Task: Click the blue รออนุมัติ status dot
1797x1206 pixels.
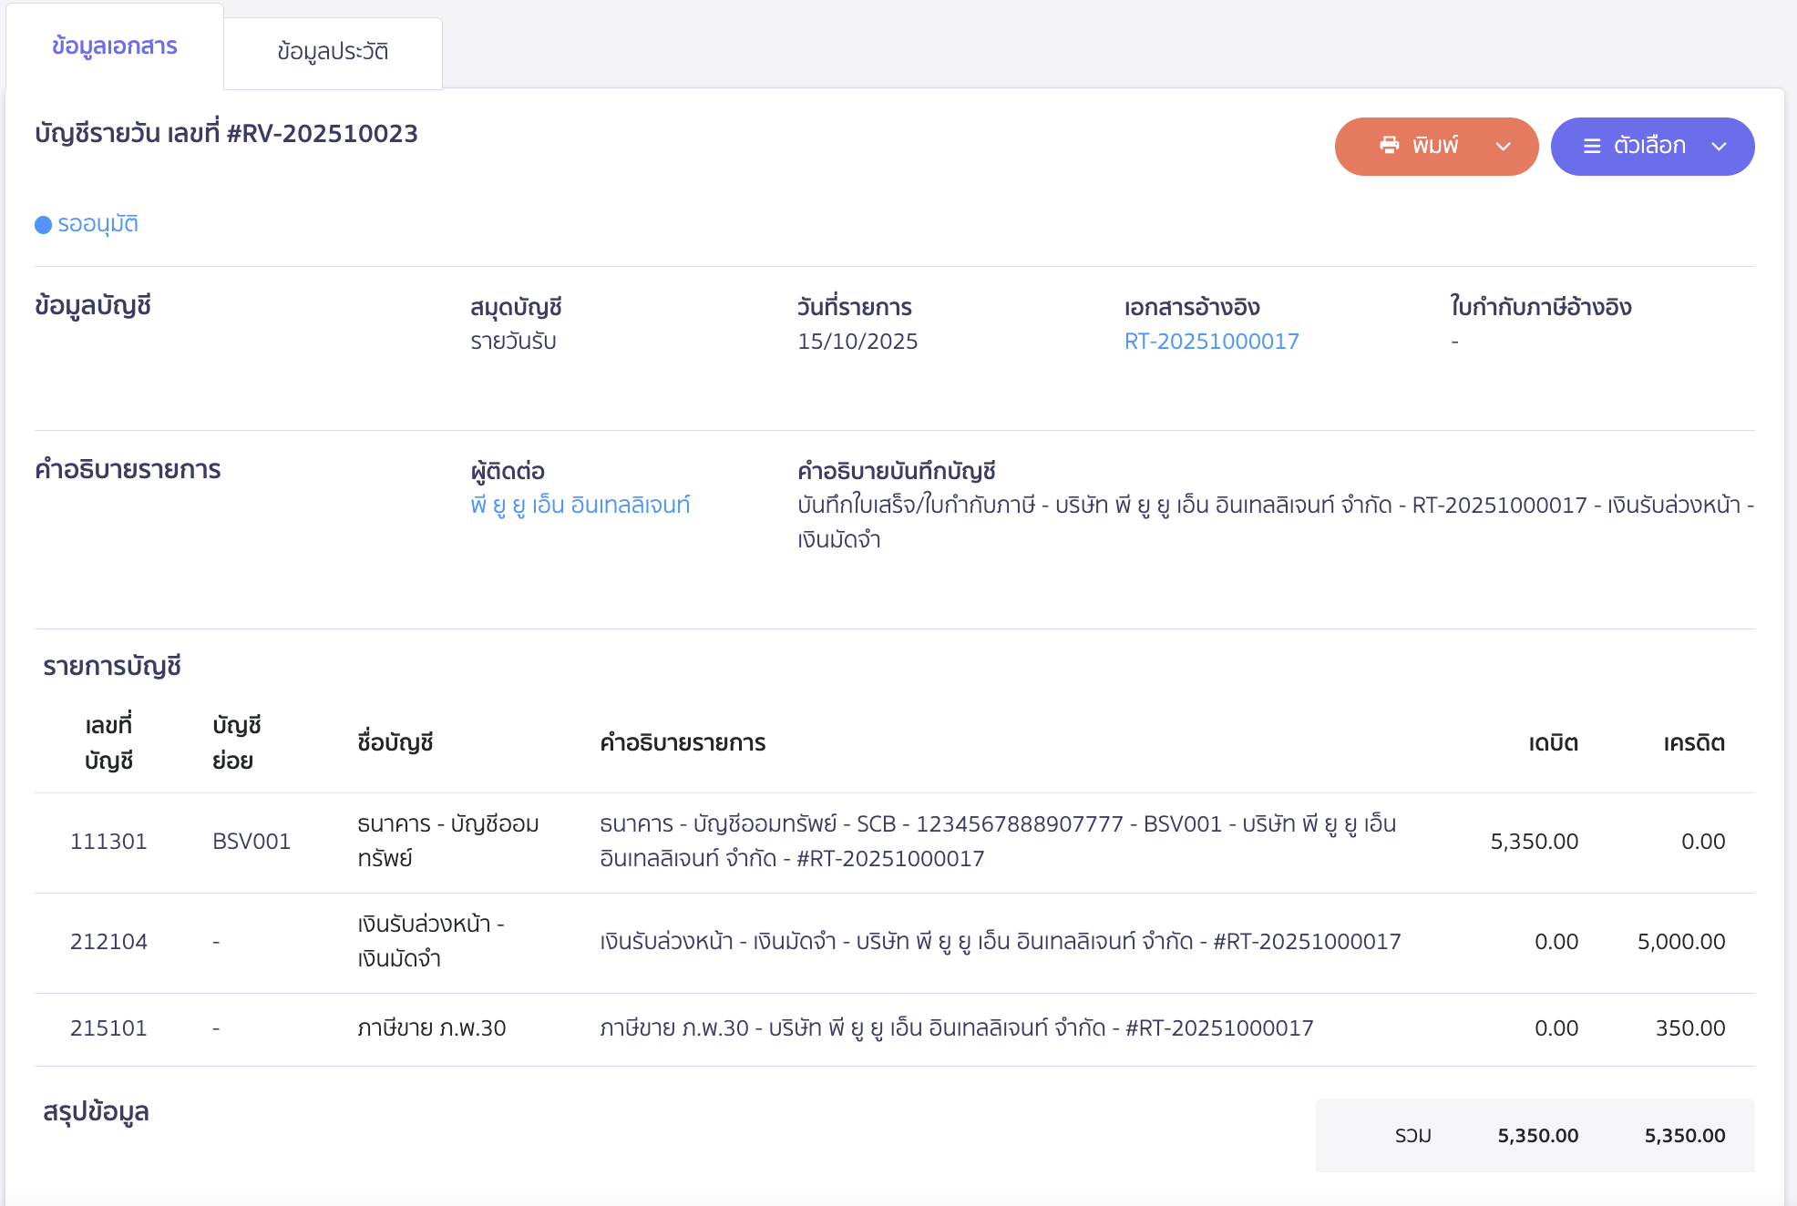Action: 43,225
